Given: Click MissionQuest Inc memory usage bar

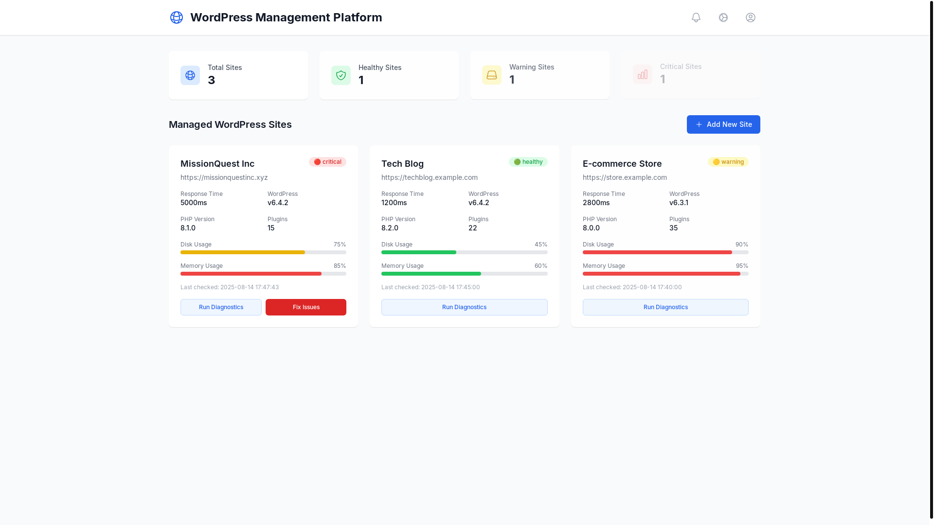Looking at the screenshot, I should (x=263, y=274).
